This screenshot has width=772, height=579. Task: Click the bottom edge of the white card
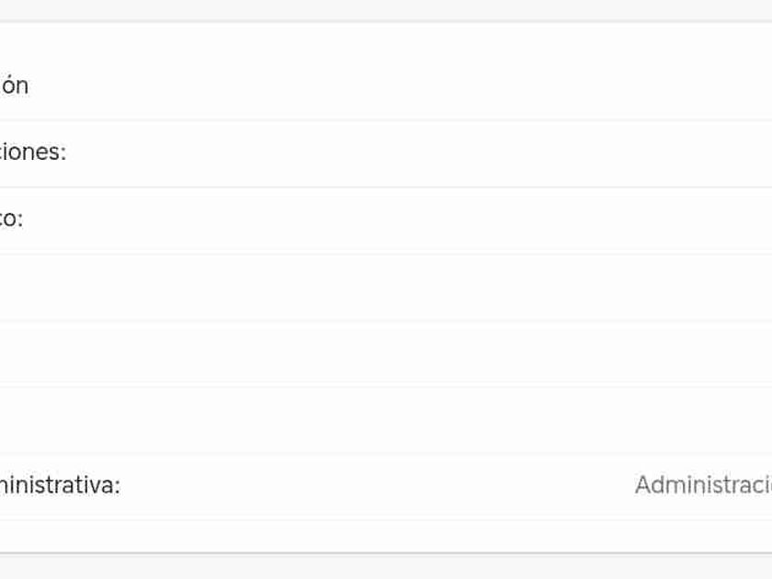pos(386,552)
